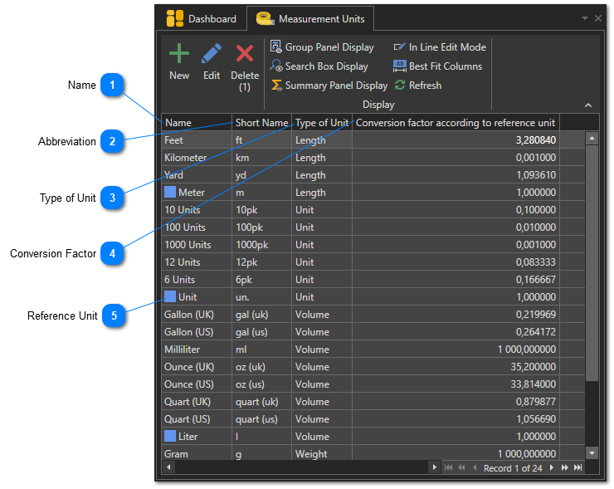Open the tab list dropdown arrow
The height and width of the screenshot is (489, 614).
click(x=585, y=18)
